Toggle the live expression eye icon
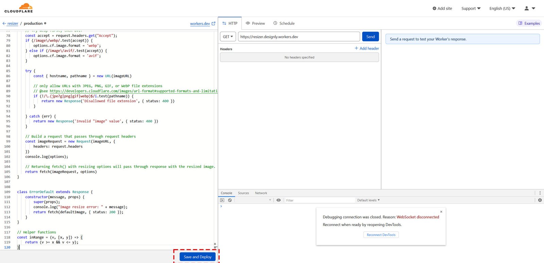This screenshot has width=544, height=263. [278, 200]
